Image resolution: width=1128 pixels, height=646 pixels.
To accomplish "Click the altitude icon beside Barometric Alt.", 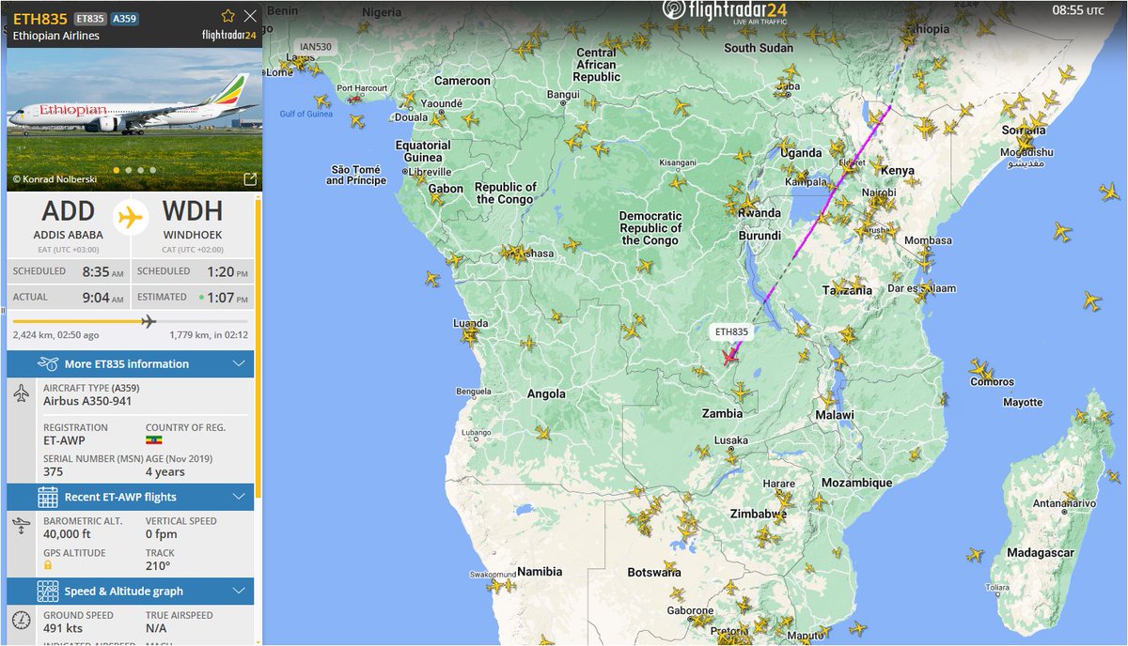I will [22, 527].
